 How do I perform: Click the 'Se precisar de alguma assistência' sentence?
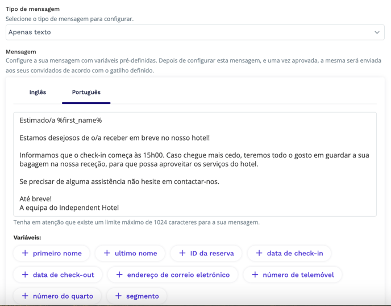tap(119, 181)
